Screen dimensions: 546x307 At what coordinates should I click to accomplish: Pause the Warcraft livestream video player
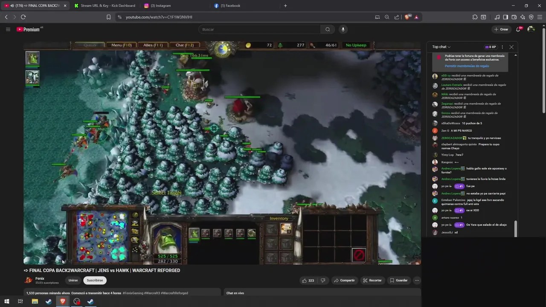point(222,153)
